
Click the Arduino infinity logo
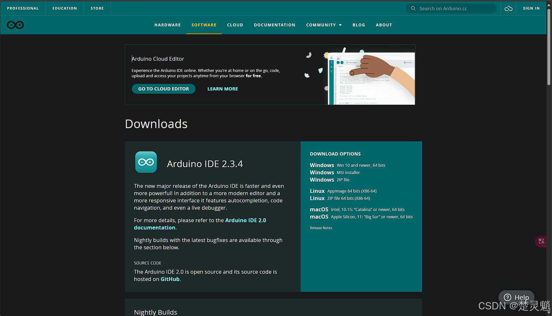(15, 25)
